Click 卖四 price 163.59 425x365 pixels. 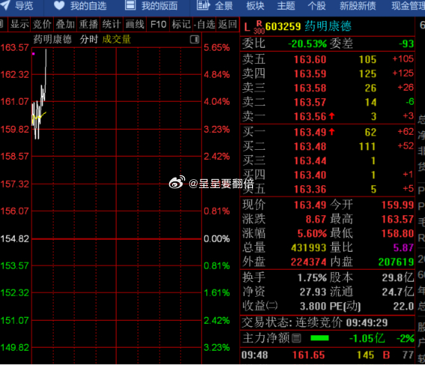[310, 74]
